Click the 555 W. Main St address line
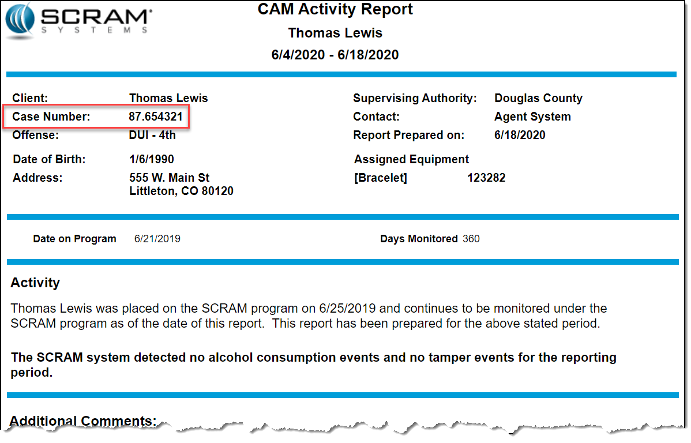The width and height of the screenshot is (691, 443). (x=169, y=178)
